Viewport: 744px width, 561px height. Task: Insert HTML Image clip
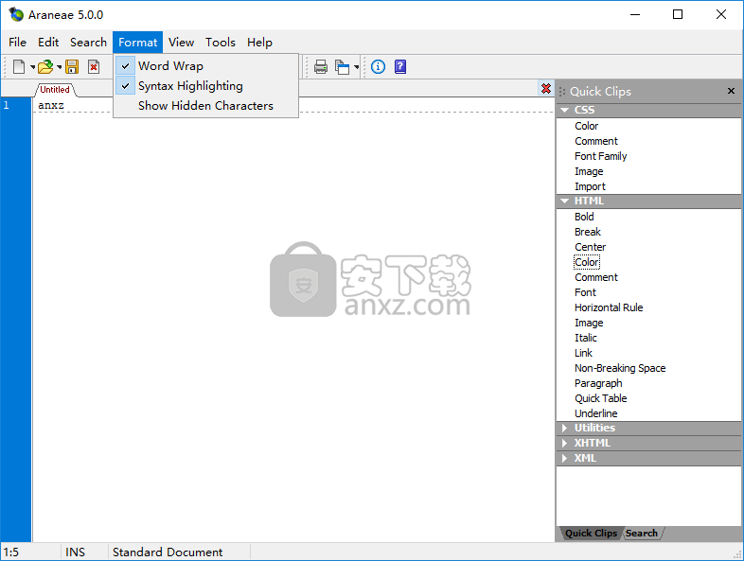(x=589, y=323)
